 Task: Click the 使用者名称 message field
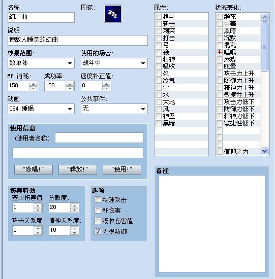pos(99,137)
